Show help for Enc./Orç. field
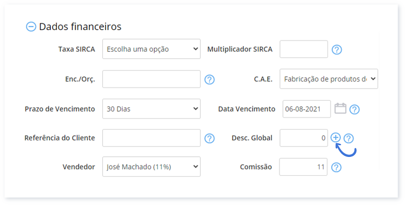405x205 pixels. tap(210, 79)
